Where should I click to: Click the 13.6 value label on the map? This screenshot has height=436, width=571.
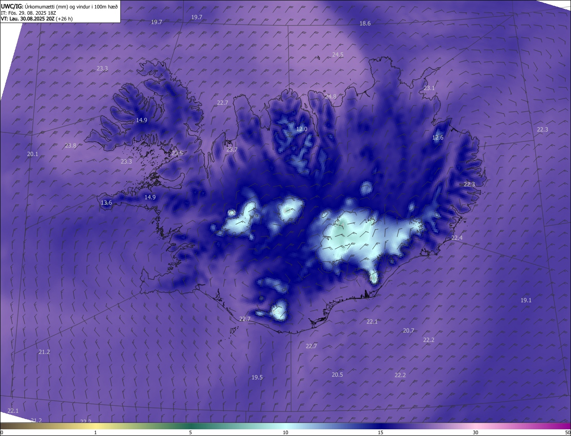[x=106, y=202]
